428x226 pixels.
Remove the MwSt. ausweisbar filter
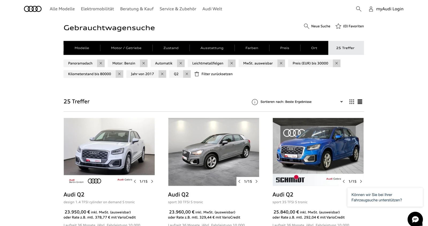click(281, 63)
